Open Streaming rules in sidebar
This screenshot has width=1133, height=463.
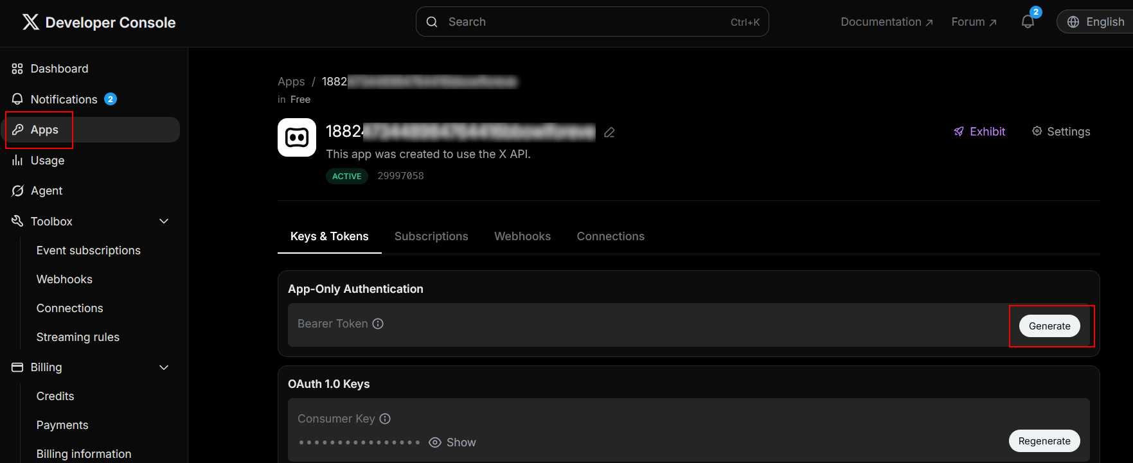(x=78, y=337)
